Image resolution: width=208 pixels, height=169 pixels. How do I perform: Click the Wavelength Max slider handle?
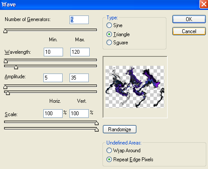pyautogui.click(x=16, y=67)
